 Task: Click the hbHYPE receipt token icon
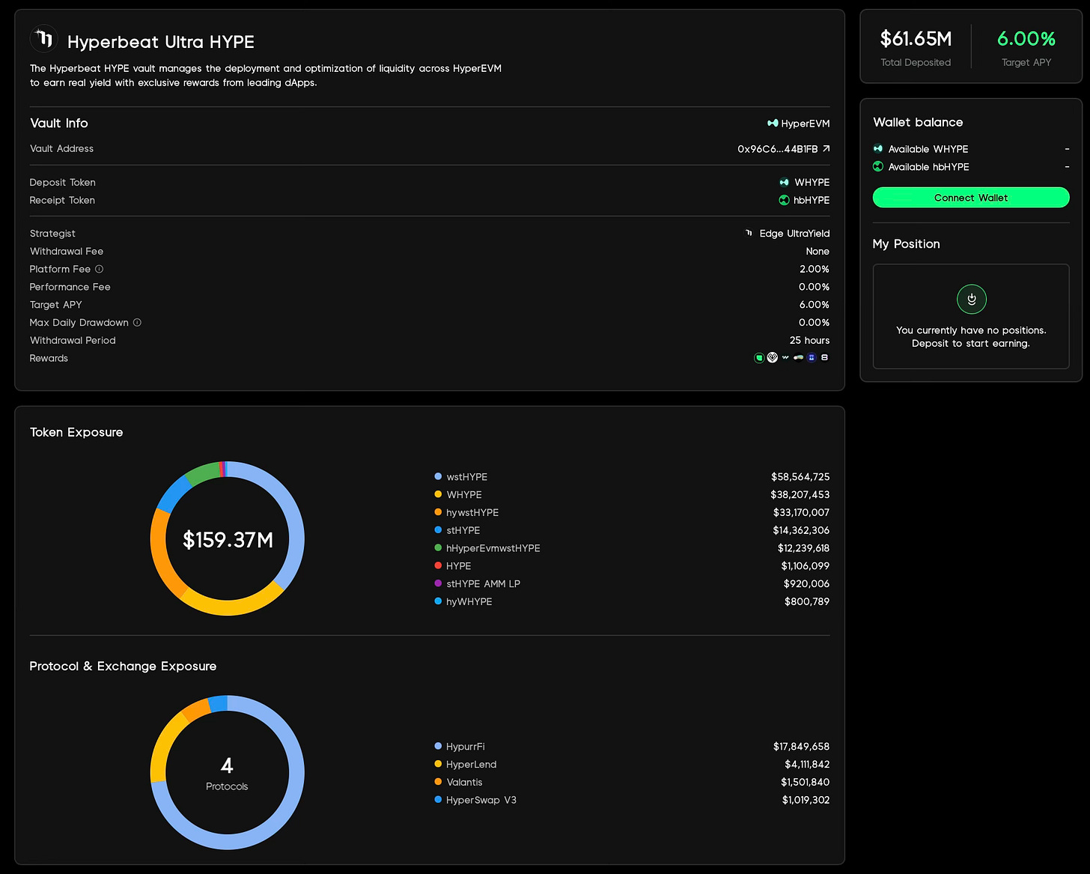click(x=785, y=200)
